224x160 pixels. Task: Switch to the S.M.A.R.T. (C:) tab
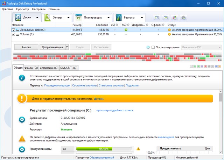point(69,68)
